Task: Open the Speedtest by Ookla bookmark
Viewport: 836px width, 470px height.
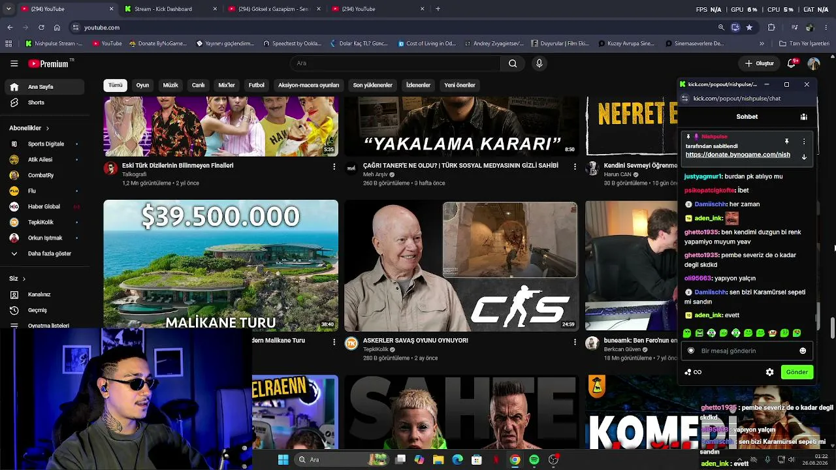Action: pyautogui.click(x=293, y=44)
